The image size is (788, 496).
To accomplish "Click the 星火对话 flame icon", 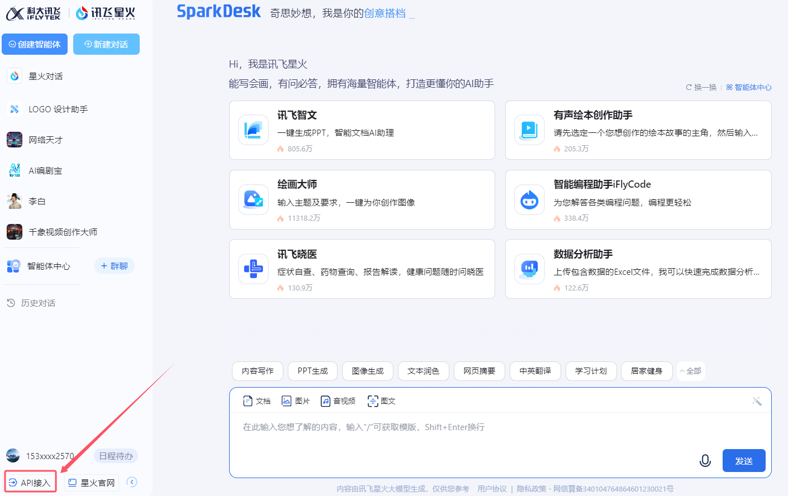I will [x=15, y=76].
